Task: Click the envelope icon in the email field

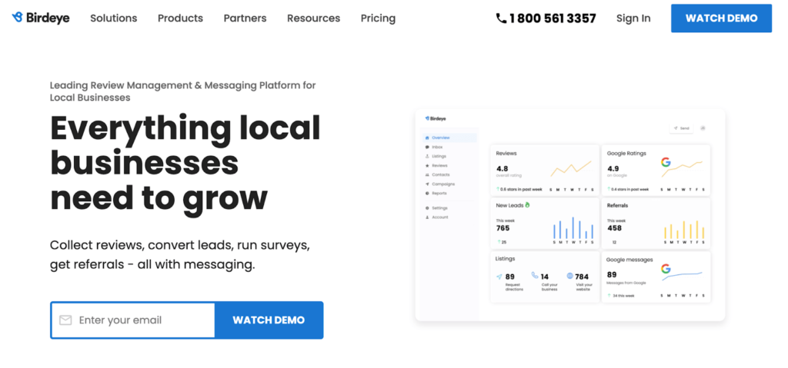Action: 65,320
